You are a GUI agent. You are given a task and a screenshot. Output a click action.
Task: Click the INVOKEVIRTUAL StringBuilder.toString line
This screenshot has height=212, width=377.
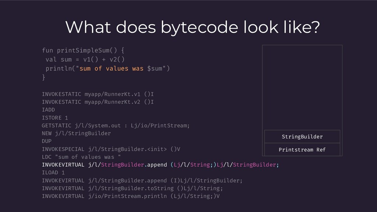tap(132, 188)
